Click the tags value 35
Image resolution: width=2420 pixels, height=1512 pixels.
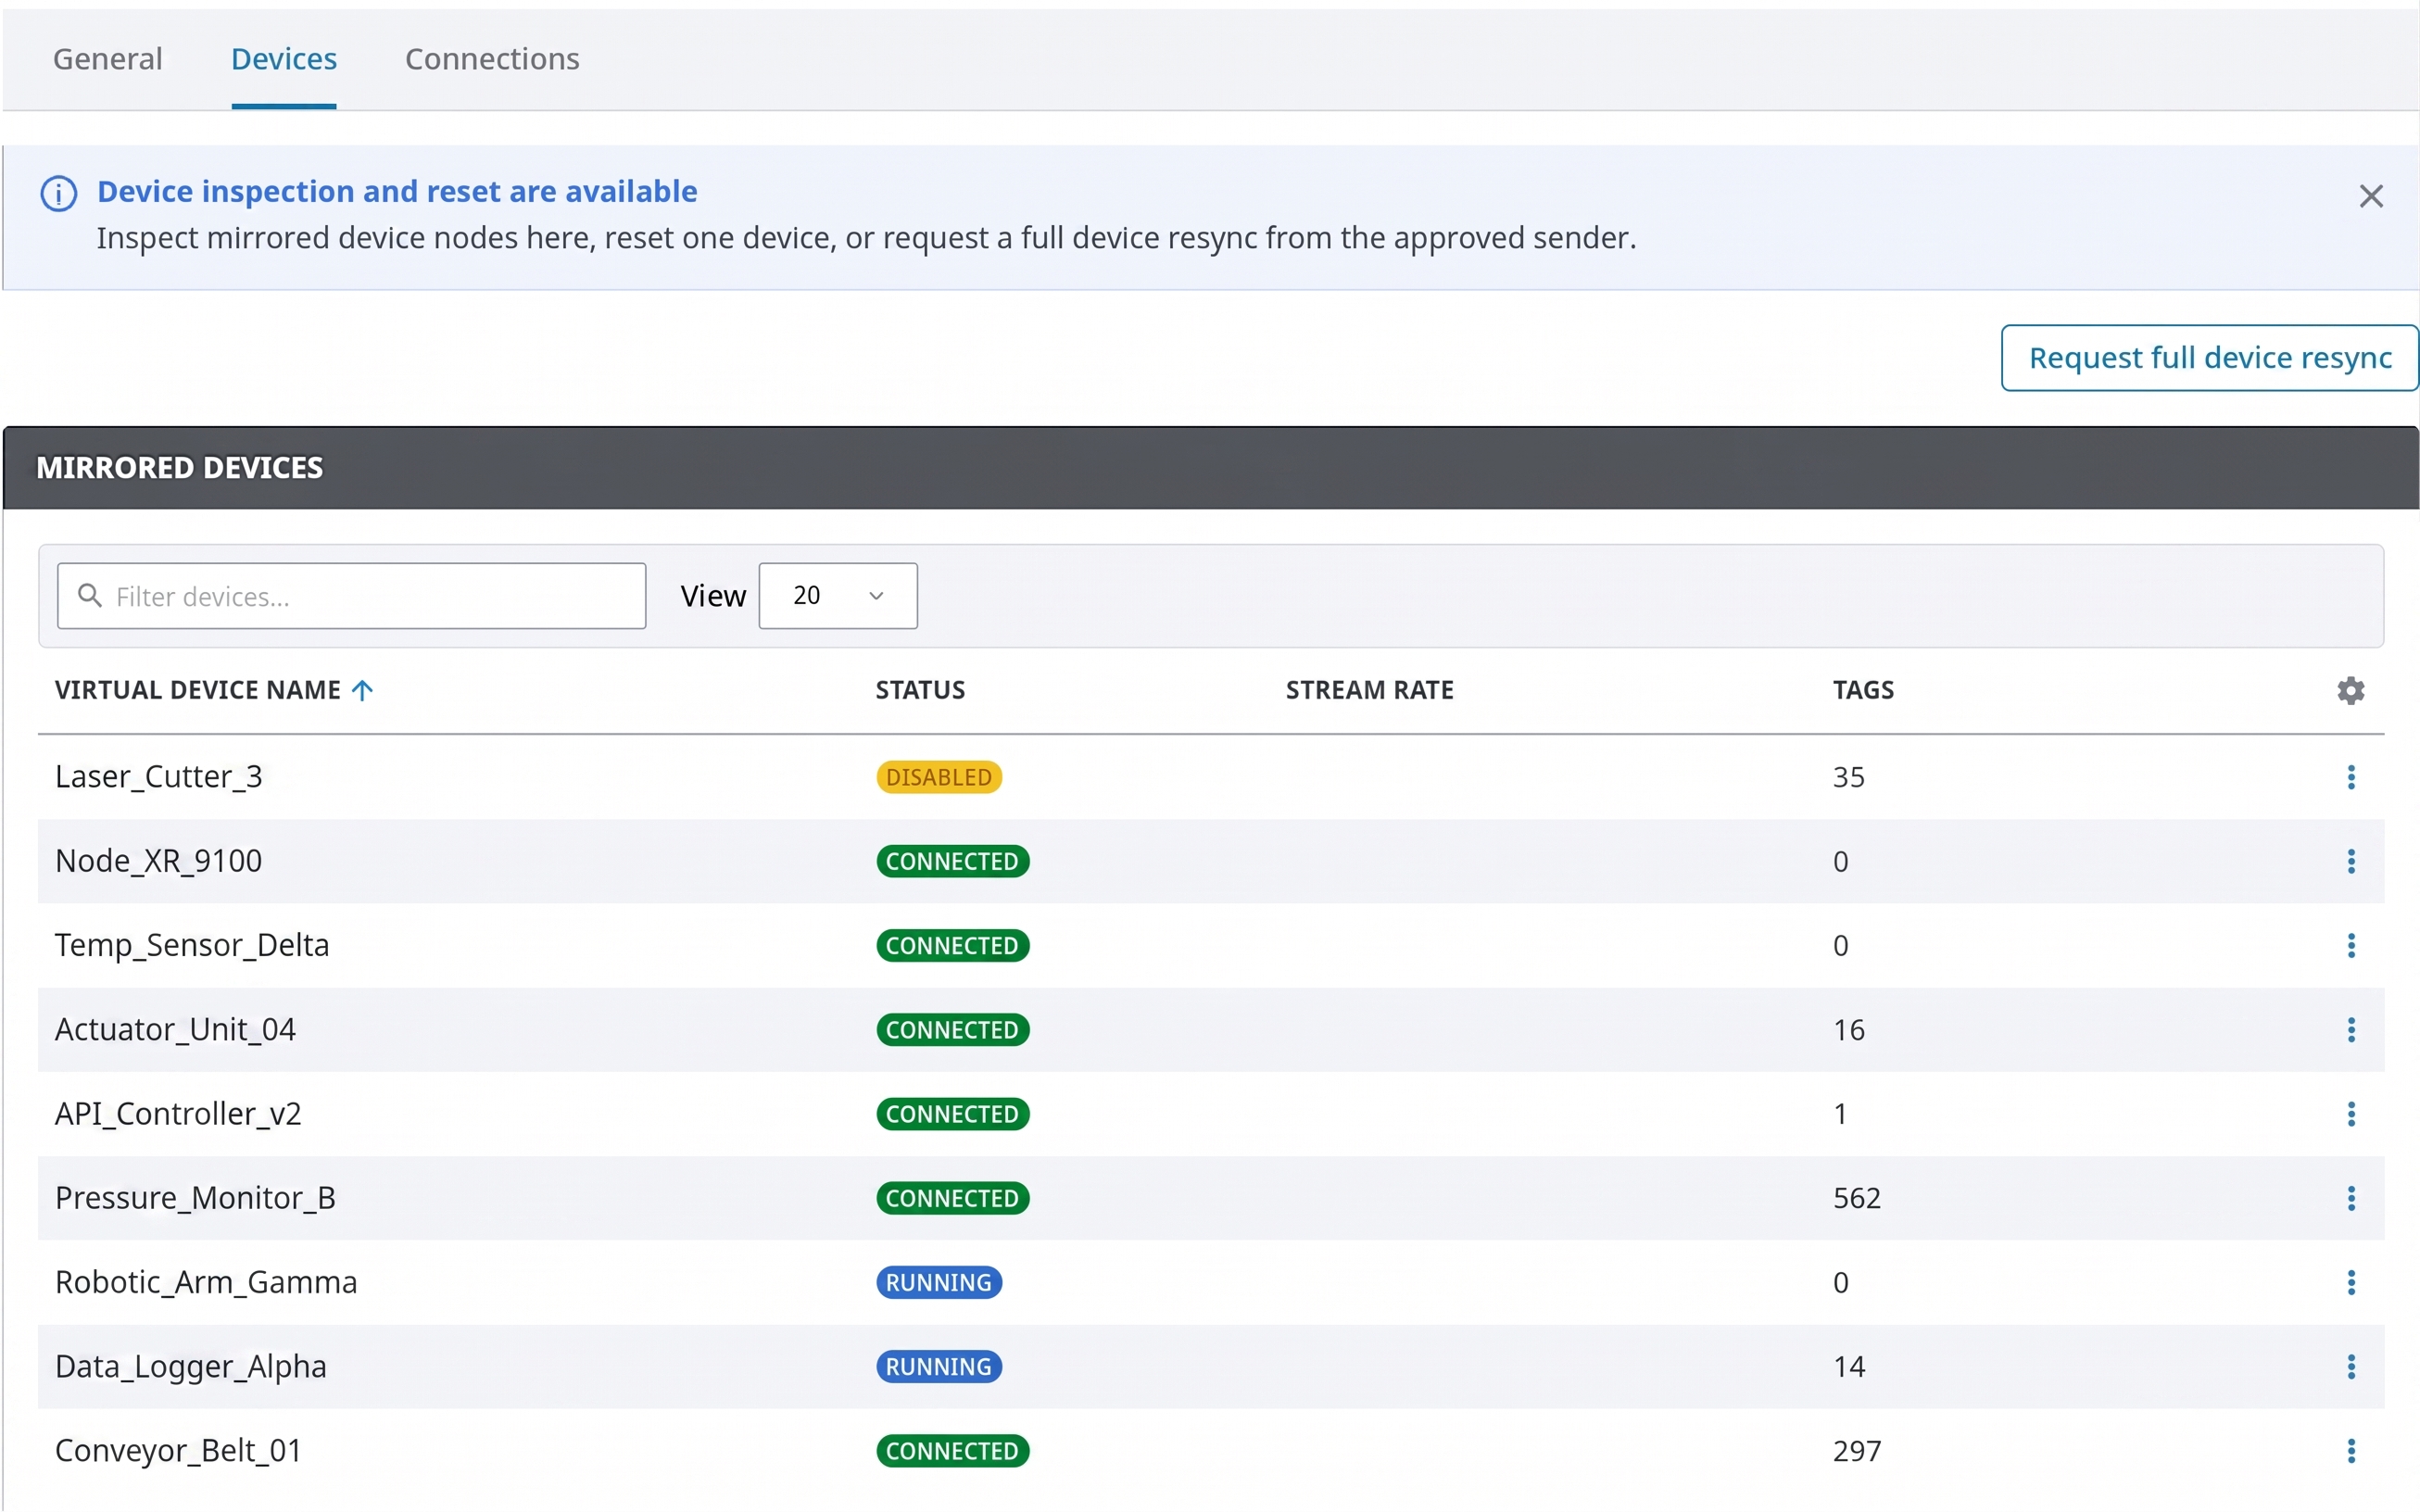pyautogui.click(x=1848, y=777)
